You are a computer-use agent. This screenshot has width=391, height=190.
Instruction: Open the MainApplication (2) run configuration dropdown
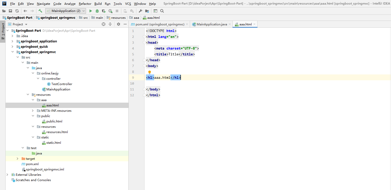pos(66,11)
